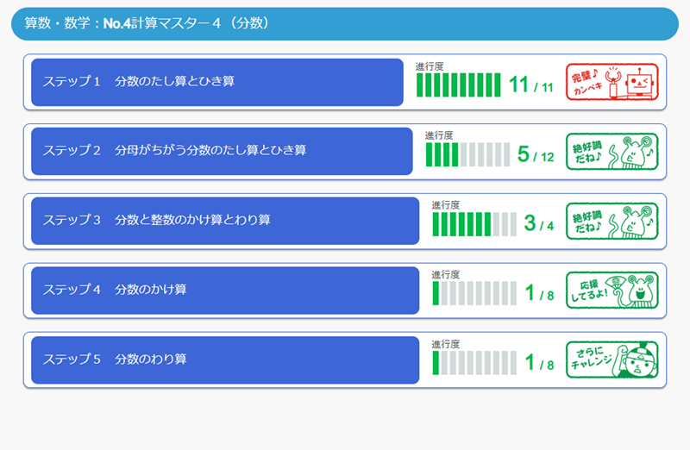This screenshot has height=450, width=690.
Task: Click the 絶好調だね stamp in Step 2
Action: point(611,153)
